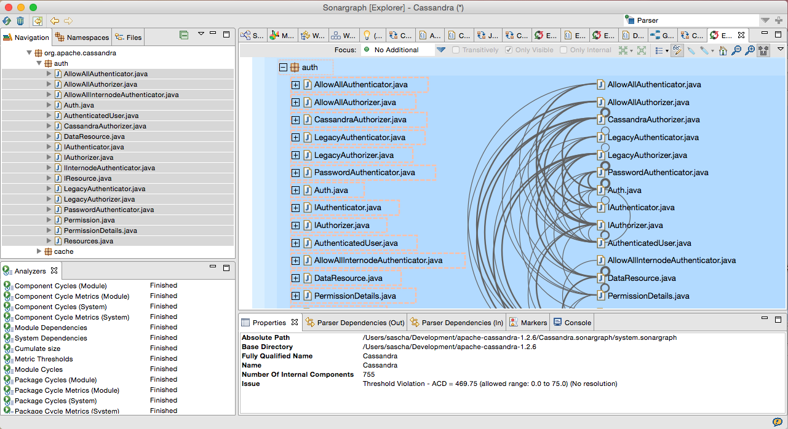Open the Focus 'No Additional' dropdown

coord(441,50)
